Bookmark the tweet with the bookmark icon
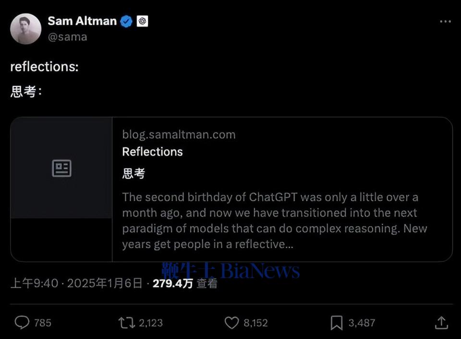This screenshot has height=339, width=461. pos(337,323)
